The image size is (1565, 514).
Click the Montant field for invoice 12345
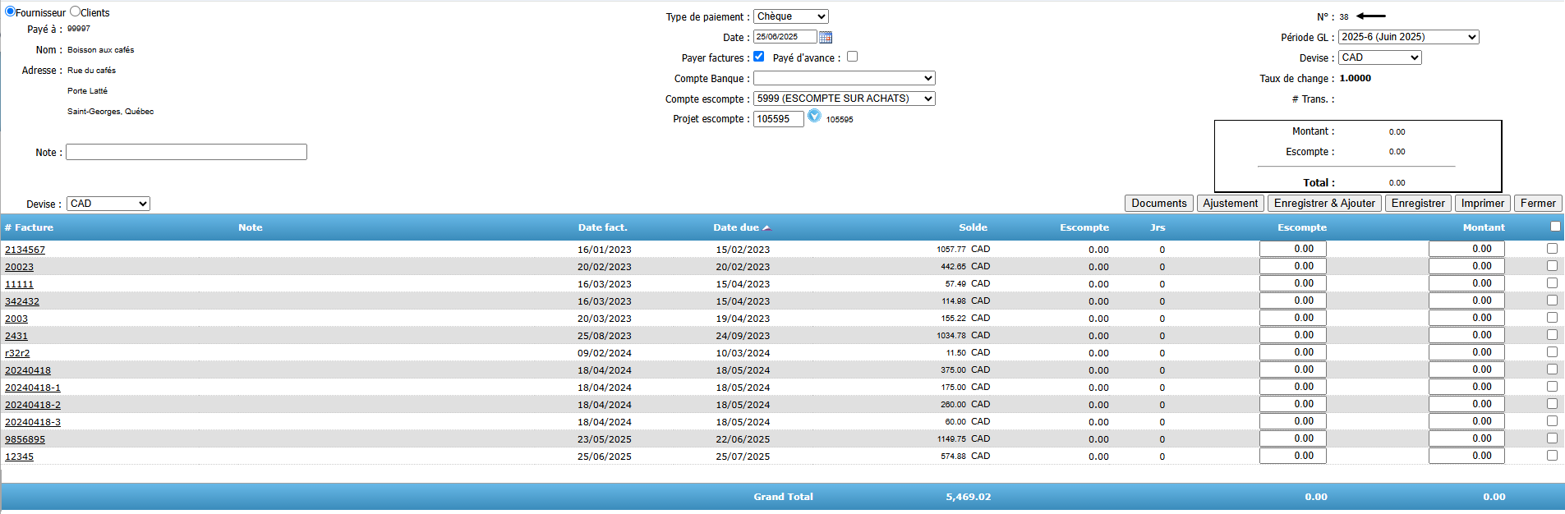point(1466,456)
